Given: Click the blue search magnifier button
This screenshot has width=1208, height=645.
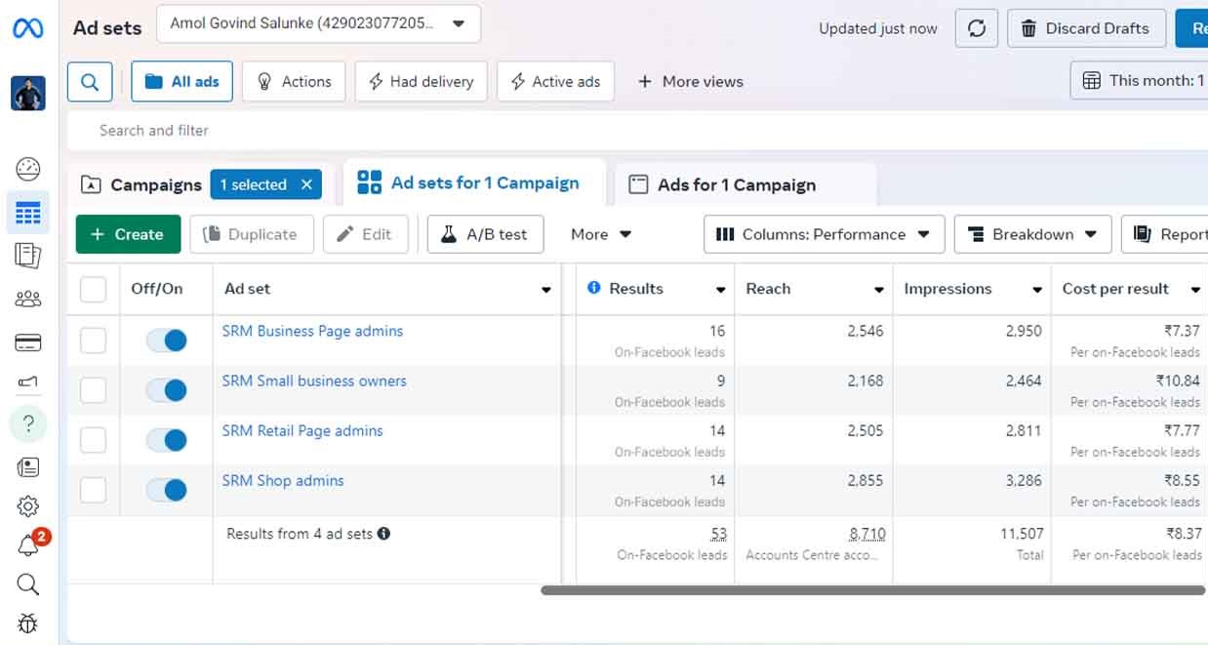Looking at the screenshot, I should 90,82.
